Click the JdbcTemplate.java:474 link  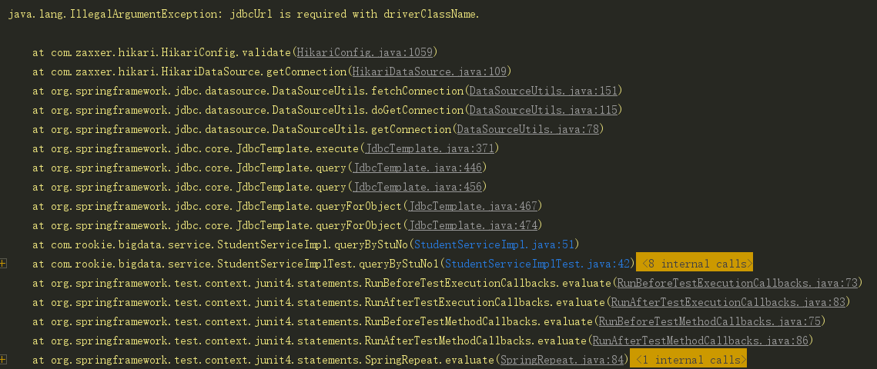(474, 225)
